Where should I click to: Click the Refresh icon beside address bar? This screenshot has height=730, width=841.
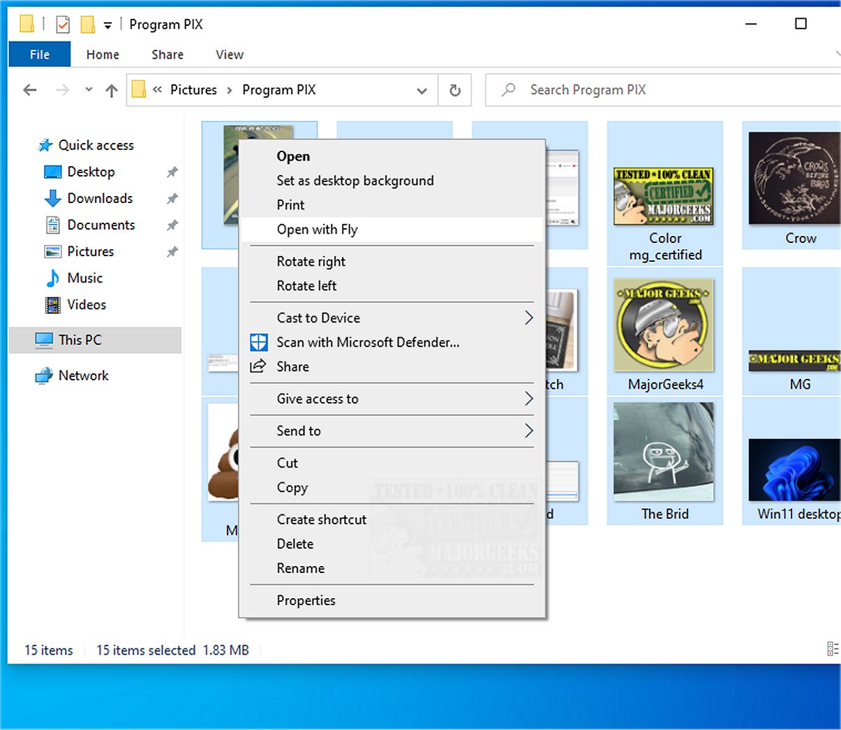tap(455, 90)
